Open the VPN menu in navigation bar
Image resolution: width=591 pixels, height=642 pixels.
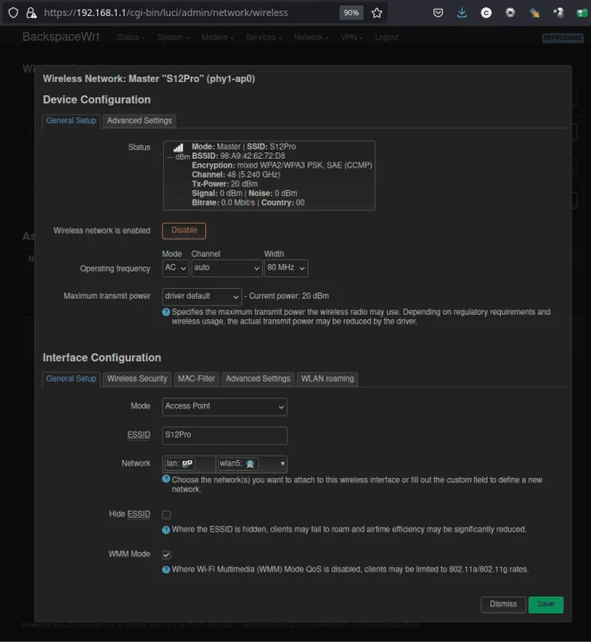(x=351, y=37)
